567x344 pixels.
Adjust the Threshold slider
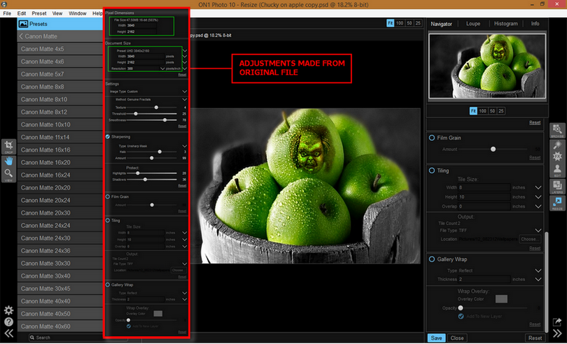(136, 114)
